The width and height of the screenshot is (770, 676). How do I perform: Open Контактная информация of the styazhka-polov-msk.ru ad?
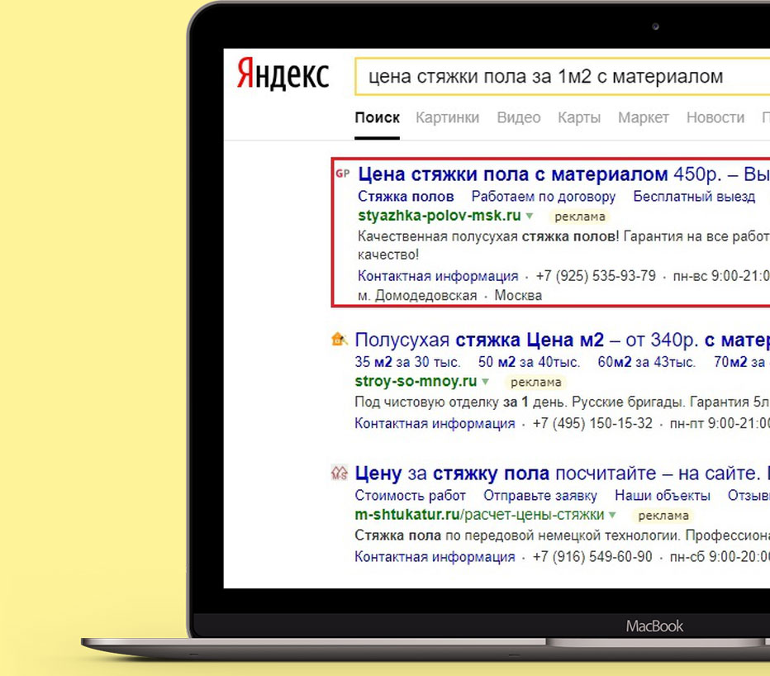(438, 276)
